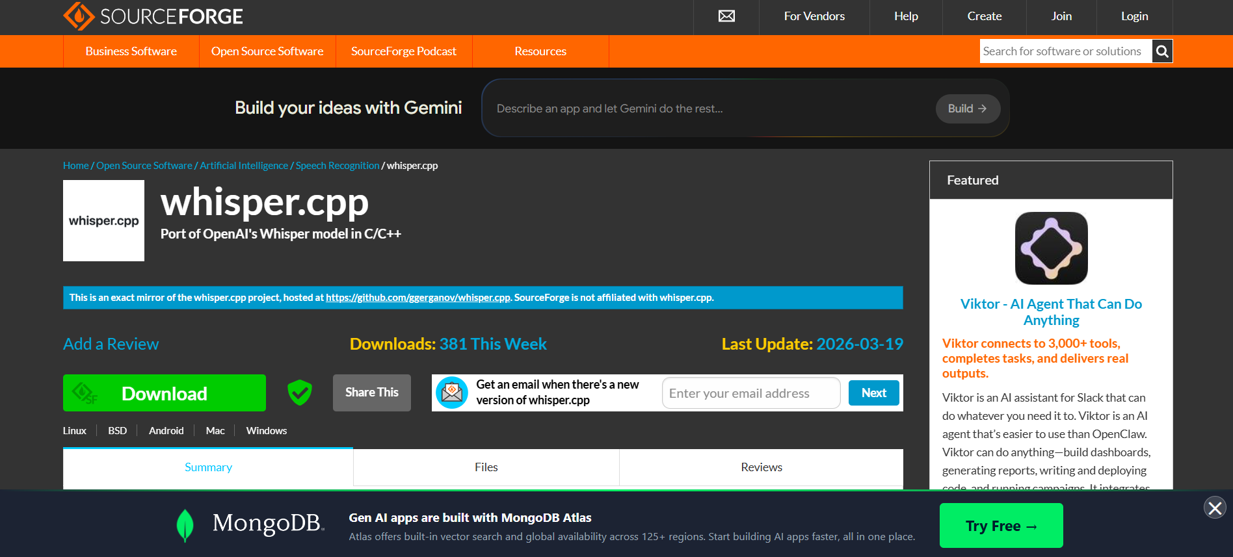Screen dimensions: 1233x557
Task: Click the Share This button
Action: [372, 393]
